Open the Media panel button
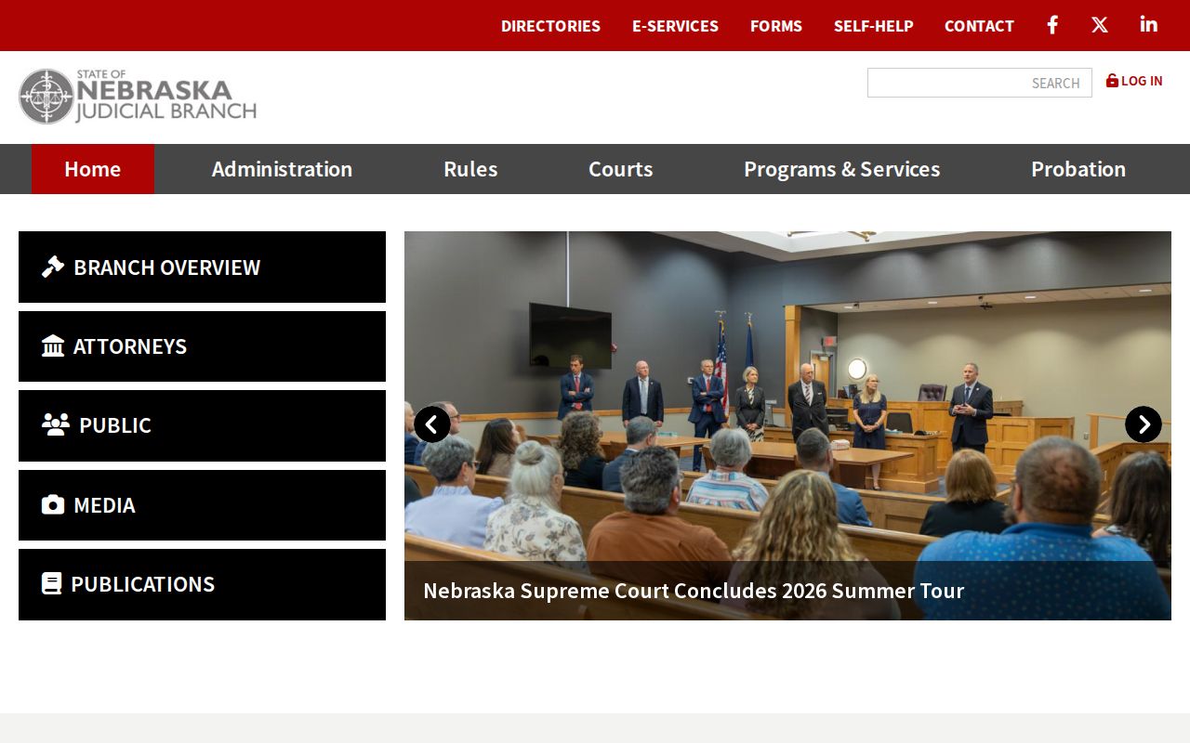The width and height of the screenshot is (1190, 743). tap(202, 504)
